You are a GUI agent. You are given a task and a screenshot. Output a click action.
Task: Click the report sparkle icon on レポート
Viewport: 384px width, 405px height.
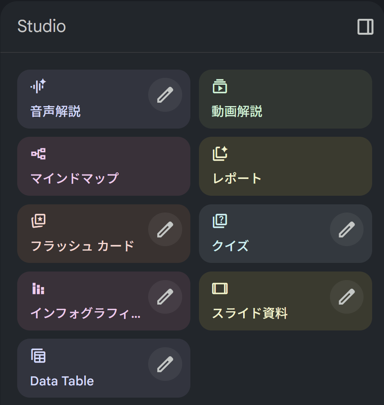point(220,154)
